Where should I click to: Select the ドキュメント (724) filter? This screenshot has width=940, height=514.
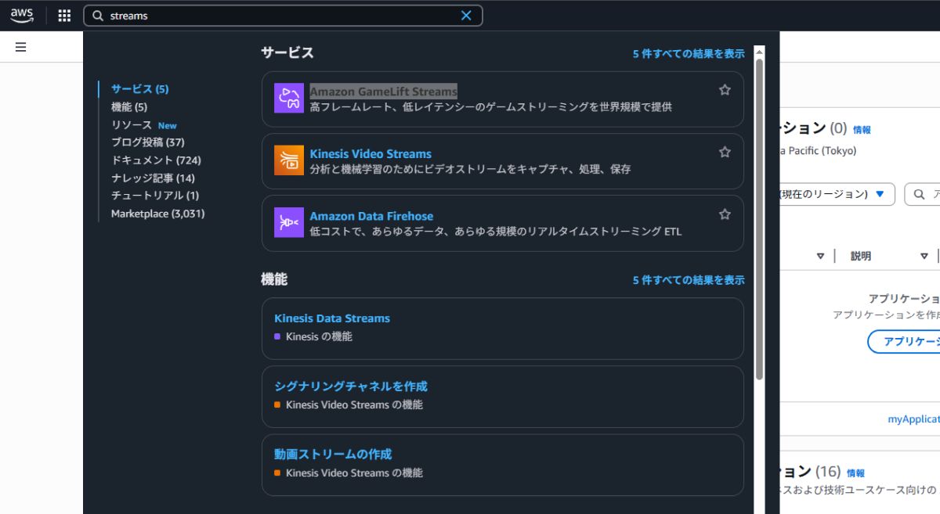(x=156, y=160)
